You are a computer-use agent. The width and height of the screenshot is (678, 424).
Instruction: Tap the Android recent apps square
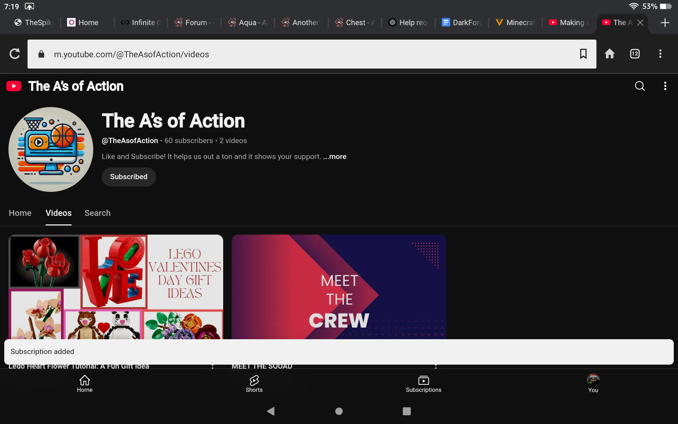pyautogui.click(x=407, y=411)
